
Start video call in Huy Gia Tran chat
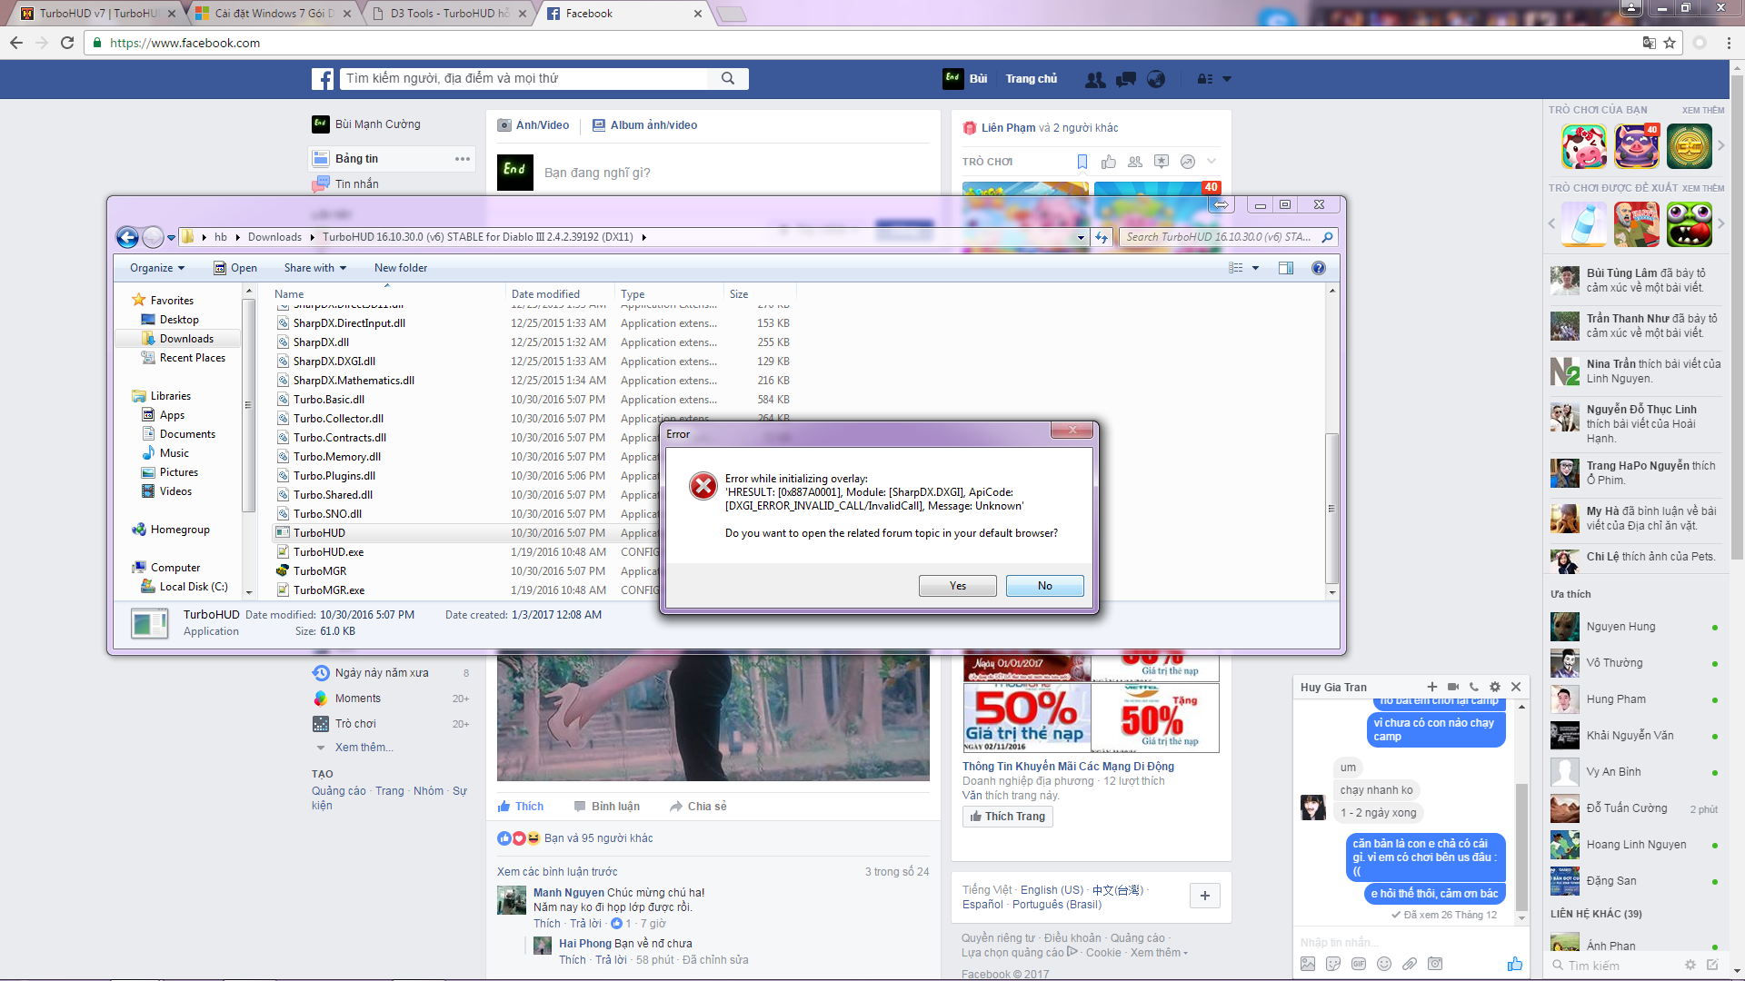(x=1453, y=688)
